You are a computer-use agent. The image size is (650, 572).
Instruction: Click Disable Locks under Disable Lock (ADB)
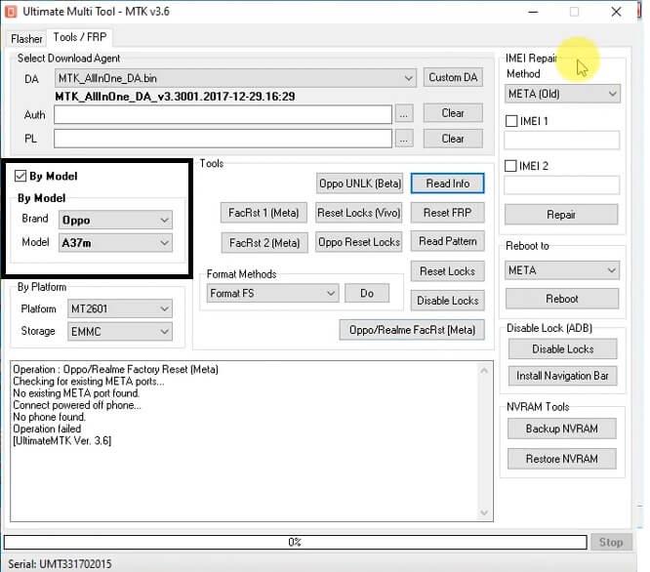click(562, 349)
